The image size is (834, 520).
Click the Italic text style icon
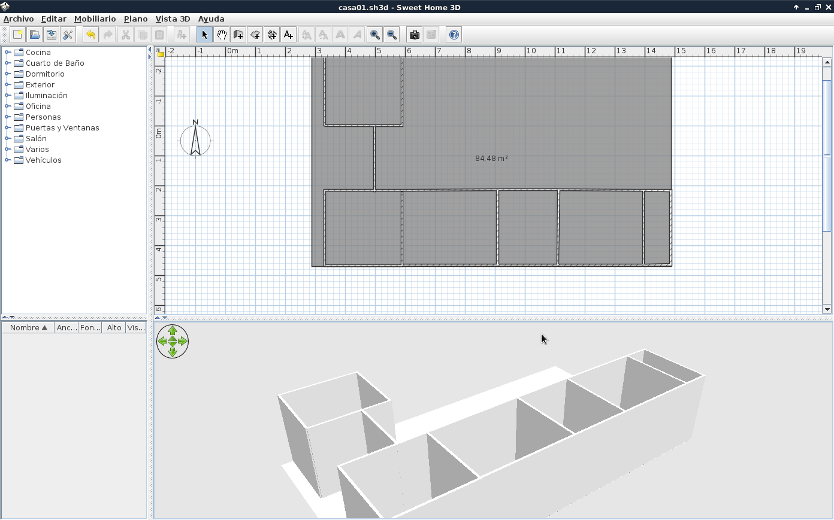click(356, 35)
